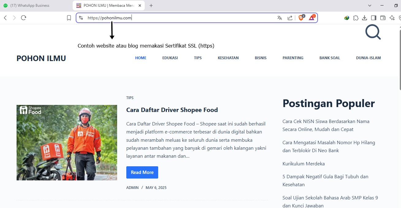Click the browser forward arrow
This screenshot has width=401, height=208.
(x=14, y=18)
